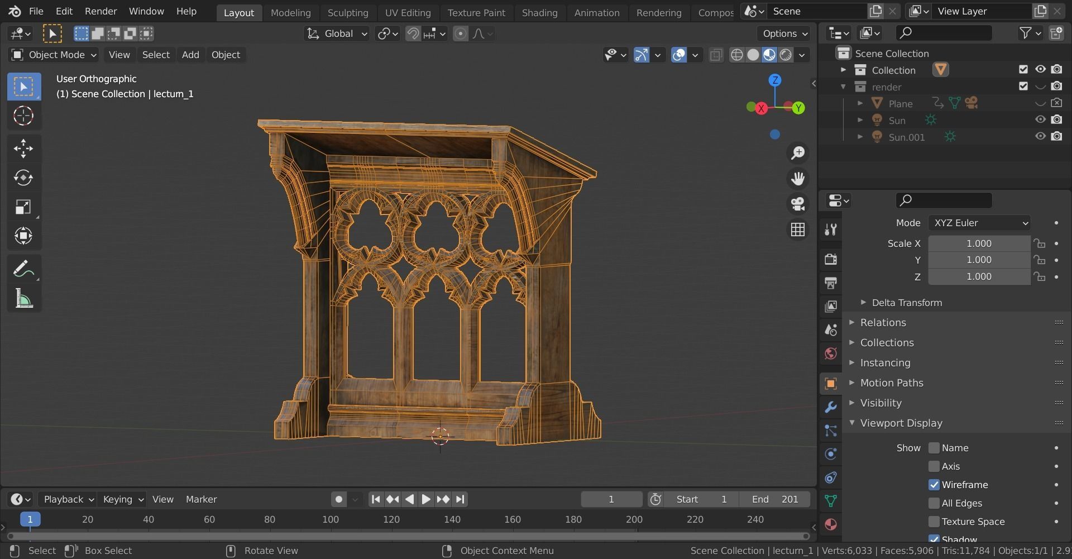Click the Scene name field

pos(816,11)
